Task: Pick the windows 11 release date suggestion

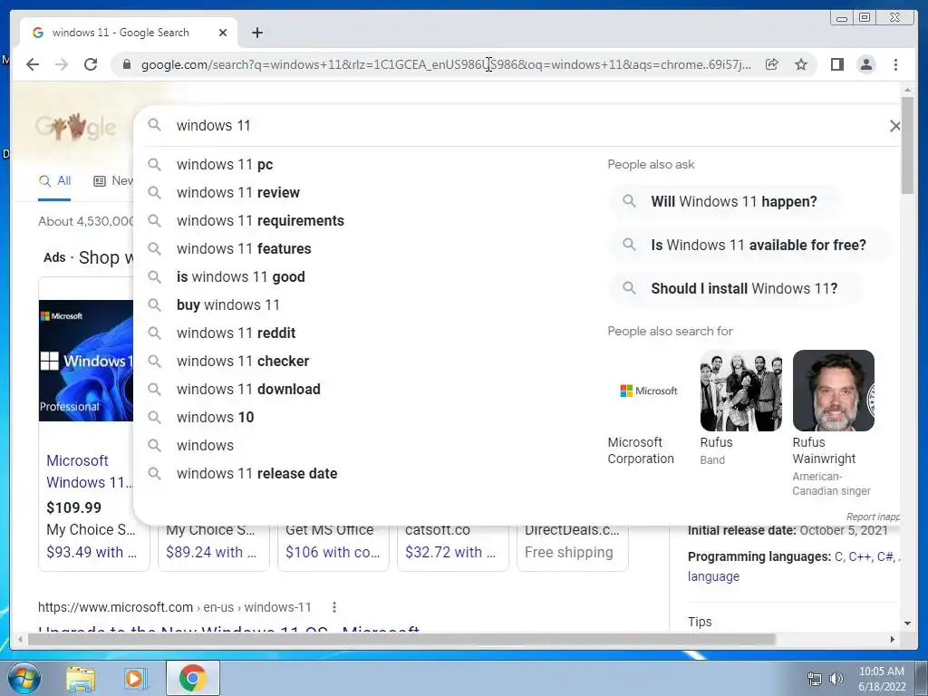Action: (256, 473)
